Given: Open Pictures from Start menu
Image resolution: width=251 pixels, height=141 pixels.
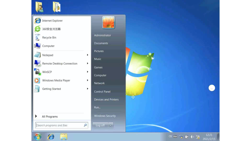Looking at the screenshot, I should point(99,51).
